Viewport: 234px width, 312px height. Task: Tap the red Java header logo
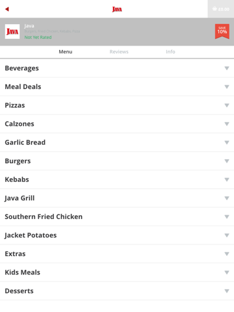coord(117,9)
